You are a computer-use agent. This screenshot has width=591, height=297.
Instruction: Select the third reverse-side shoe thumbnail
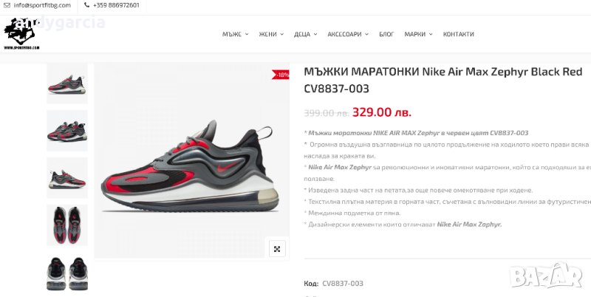(x=67, y=178)
